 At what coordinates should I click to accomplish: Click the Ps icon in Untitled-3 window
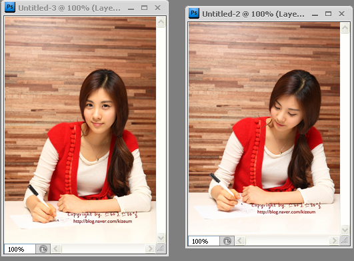click(10, 7)
